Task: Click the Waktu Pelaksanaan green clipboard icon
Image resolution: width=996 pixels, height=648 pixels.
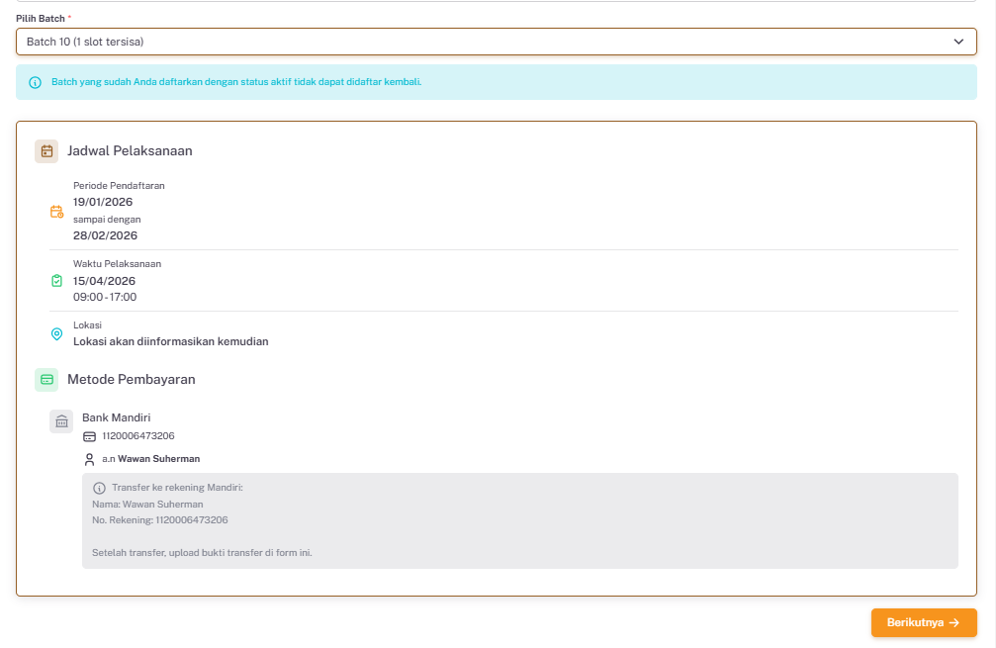Action: [56, 281]
